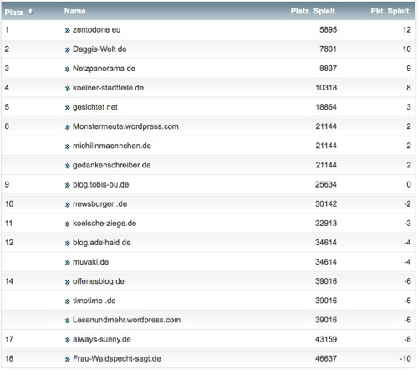Click the arrow icon before Lesenundmehr.wordpress.com
This screenshot has height=370, width=418.
click(67, 321)
